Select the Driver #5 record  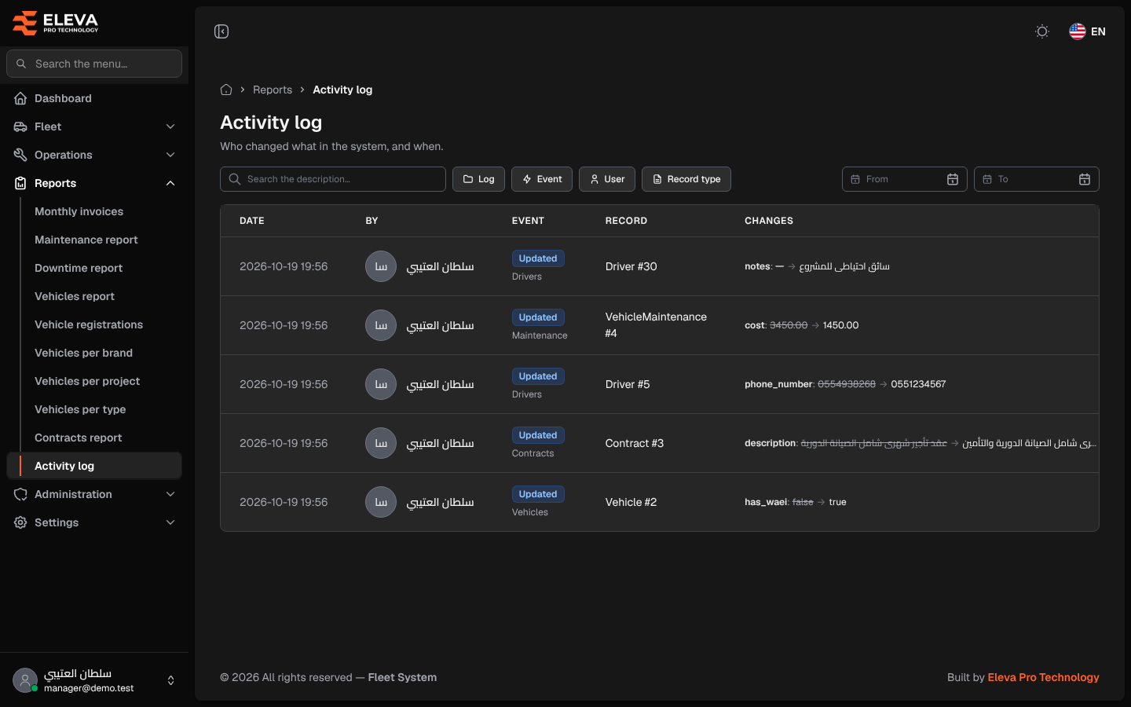(x=628, y=384)
